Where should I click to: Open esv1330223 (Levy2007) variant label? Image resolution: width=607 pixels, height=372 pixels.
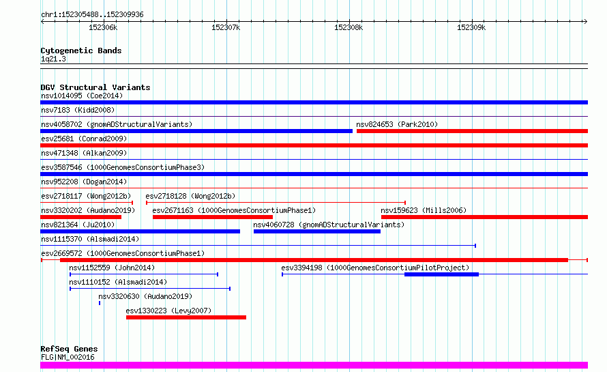tap(168, 311)
